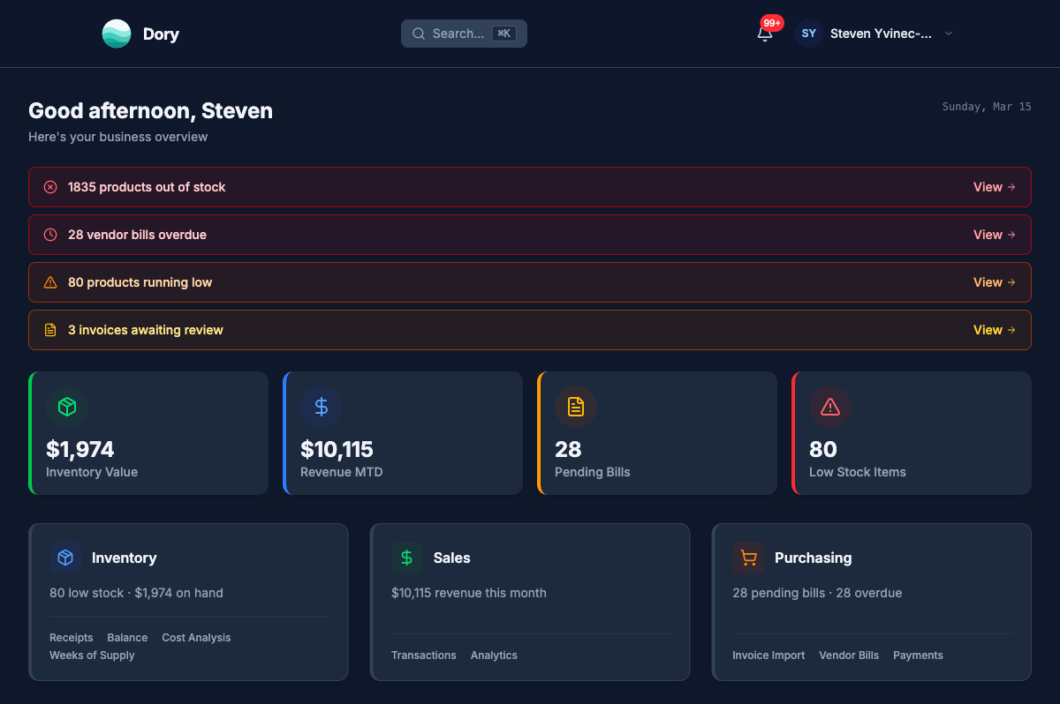The image size is (1060, 704).
Task: Open the notifications bell icon
Action: [x=765, y=34]
